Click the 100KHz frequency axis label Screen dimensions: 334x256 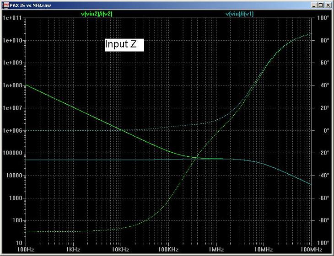pyautogui.click(x=168, y=250)
